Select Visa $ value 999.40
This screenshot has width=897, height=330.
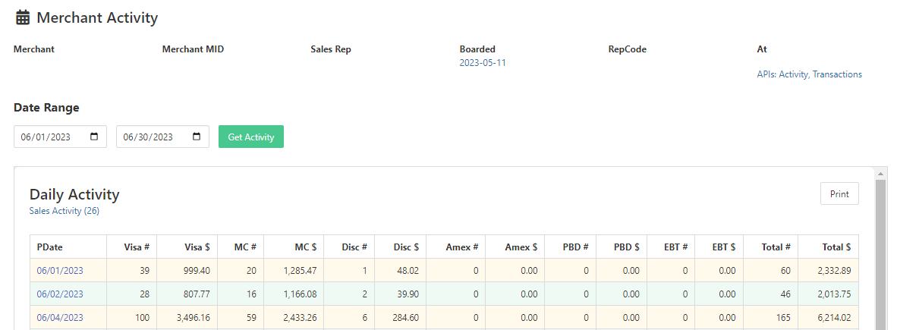tap(198, 271)
